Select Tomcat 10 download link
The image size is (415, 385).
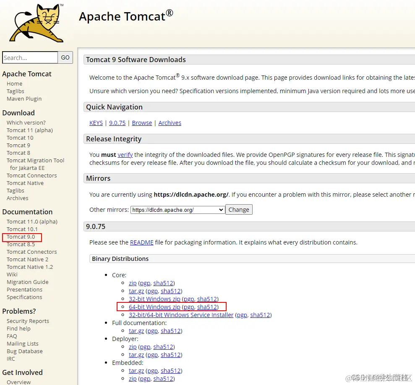[x=20, y=138]
